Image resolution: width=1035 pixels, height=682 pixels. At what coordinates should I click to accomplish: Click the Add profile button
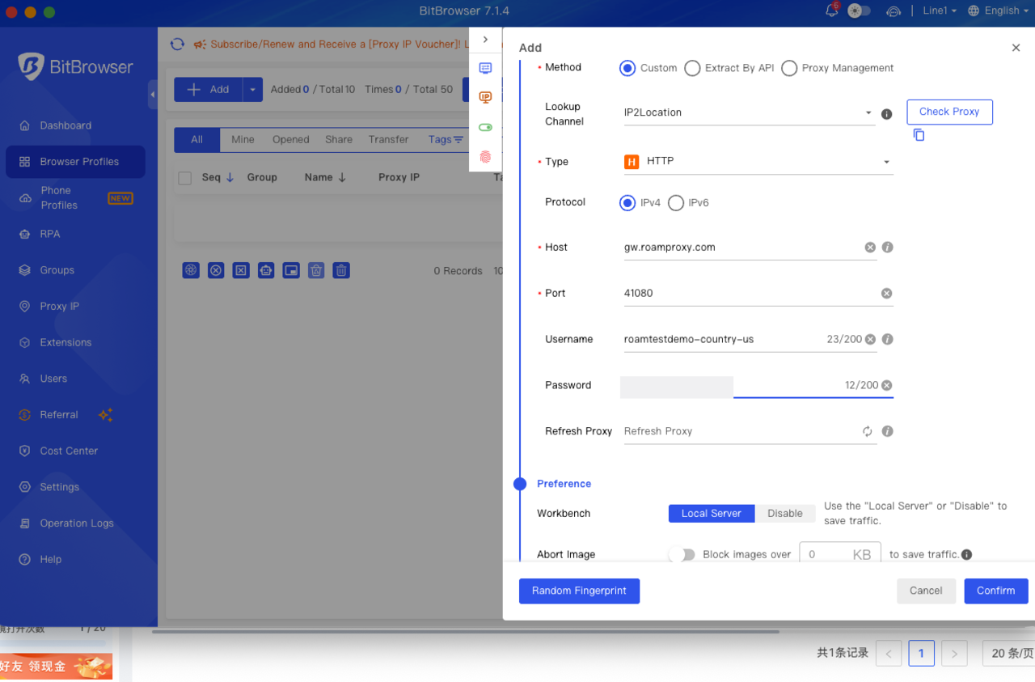[x=208, y=90]
